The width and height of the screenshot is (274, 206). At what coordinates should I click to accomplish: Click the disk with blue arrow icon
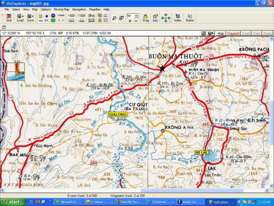[x=211, y=33]
